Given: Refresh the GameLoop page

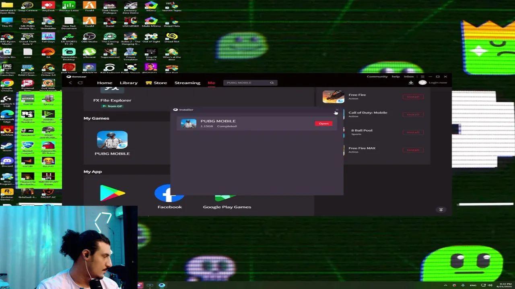Looking at the screenshot, I should (x=80, y=83).
